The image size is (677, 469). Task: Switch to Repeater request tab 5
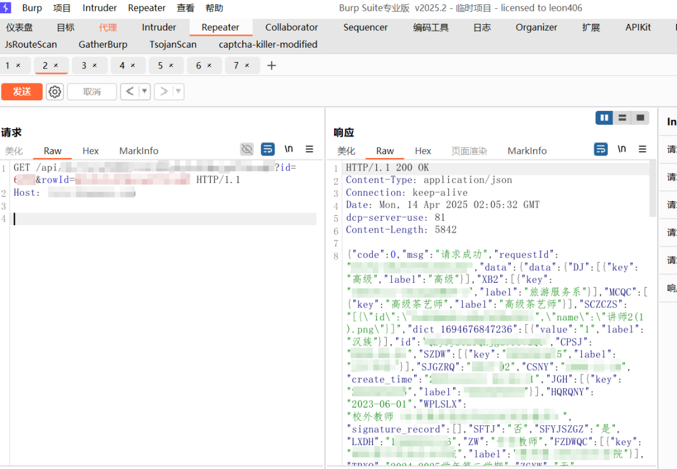coord(160,66)
